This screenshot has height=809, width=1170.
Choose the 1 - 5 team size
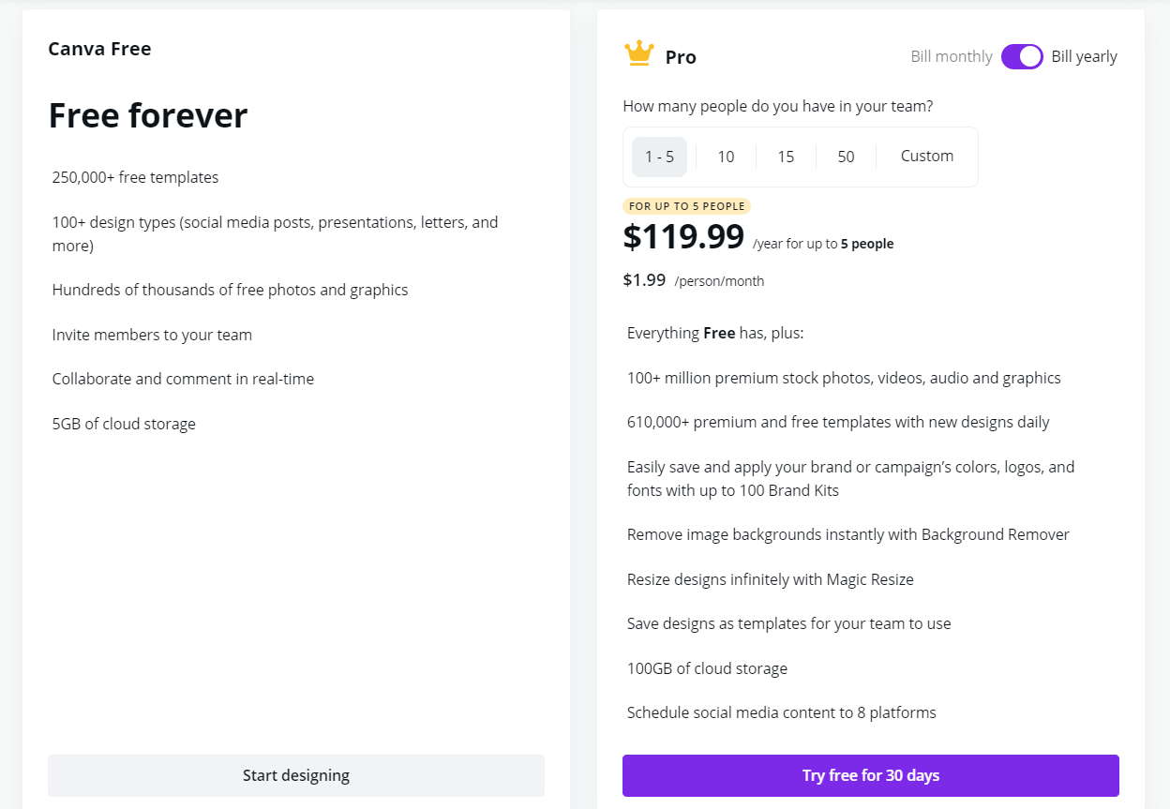click(x=659, y=157)
